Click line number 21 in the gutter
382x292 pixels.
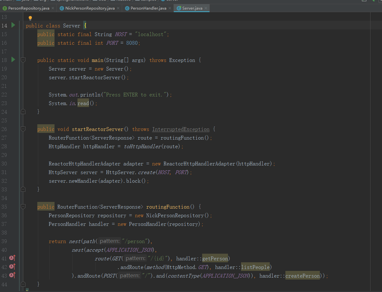4,86
